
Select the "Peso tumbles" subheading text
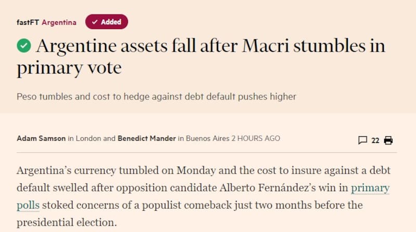pyautogui.click(x=156, y=97)
